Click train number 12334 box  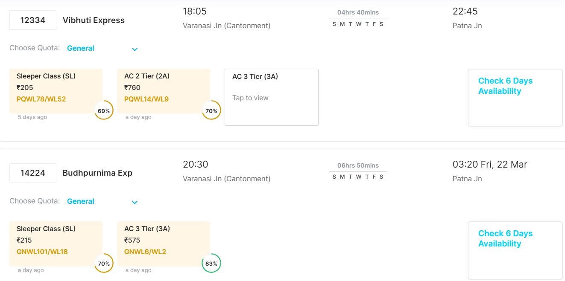point(33,20)
